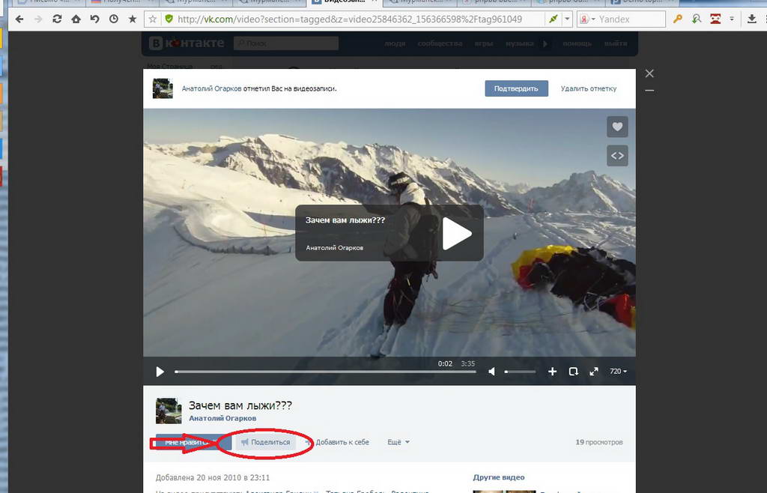Screen dimensions: 767x493
Task: Open the embed code icon on video
Action: (x=617, y=156)
